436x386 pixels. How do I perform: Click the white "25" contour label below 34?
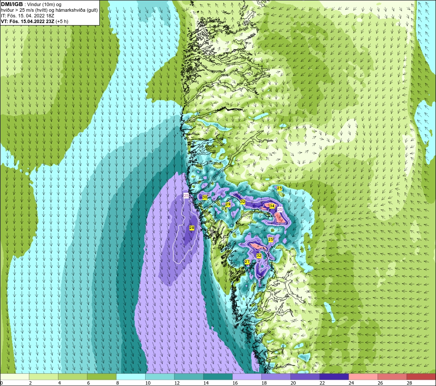280,209
